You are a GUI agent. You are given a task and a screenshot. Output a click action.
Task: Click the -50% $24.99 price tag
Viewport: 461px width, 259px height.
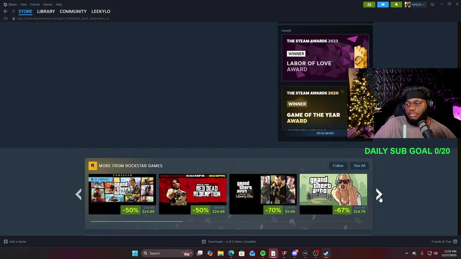[209, 210]
